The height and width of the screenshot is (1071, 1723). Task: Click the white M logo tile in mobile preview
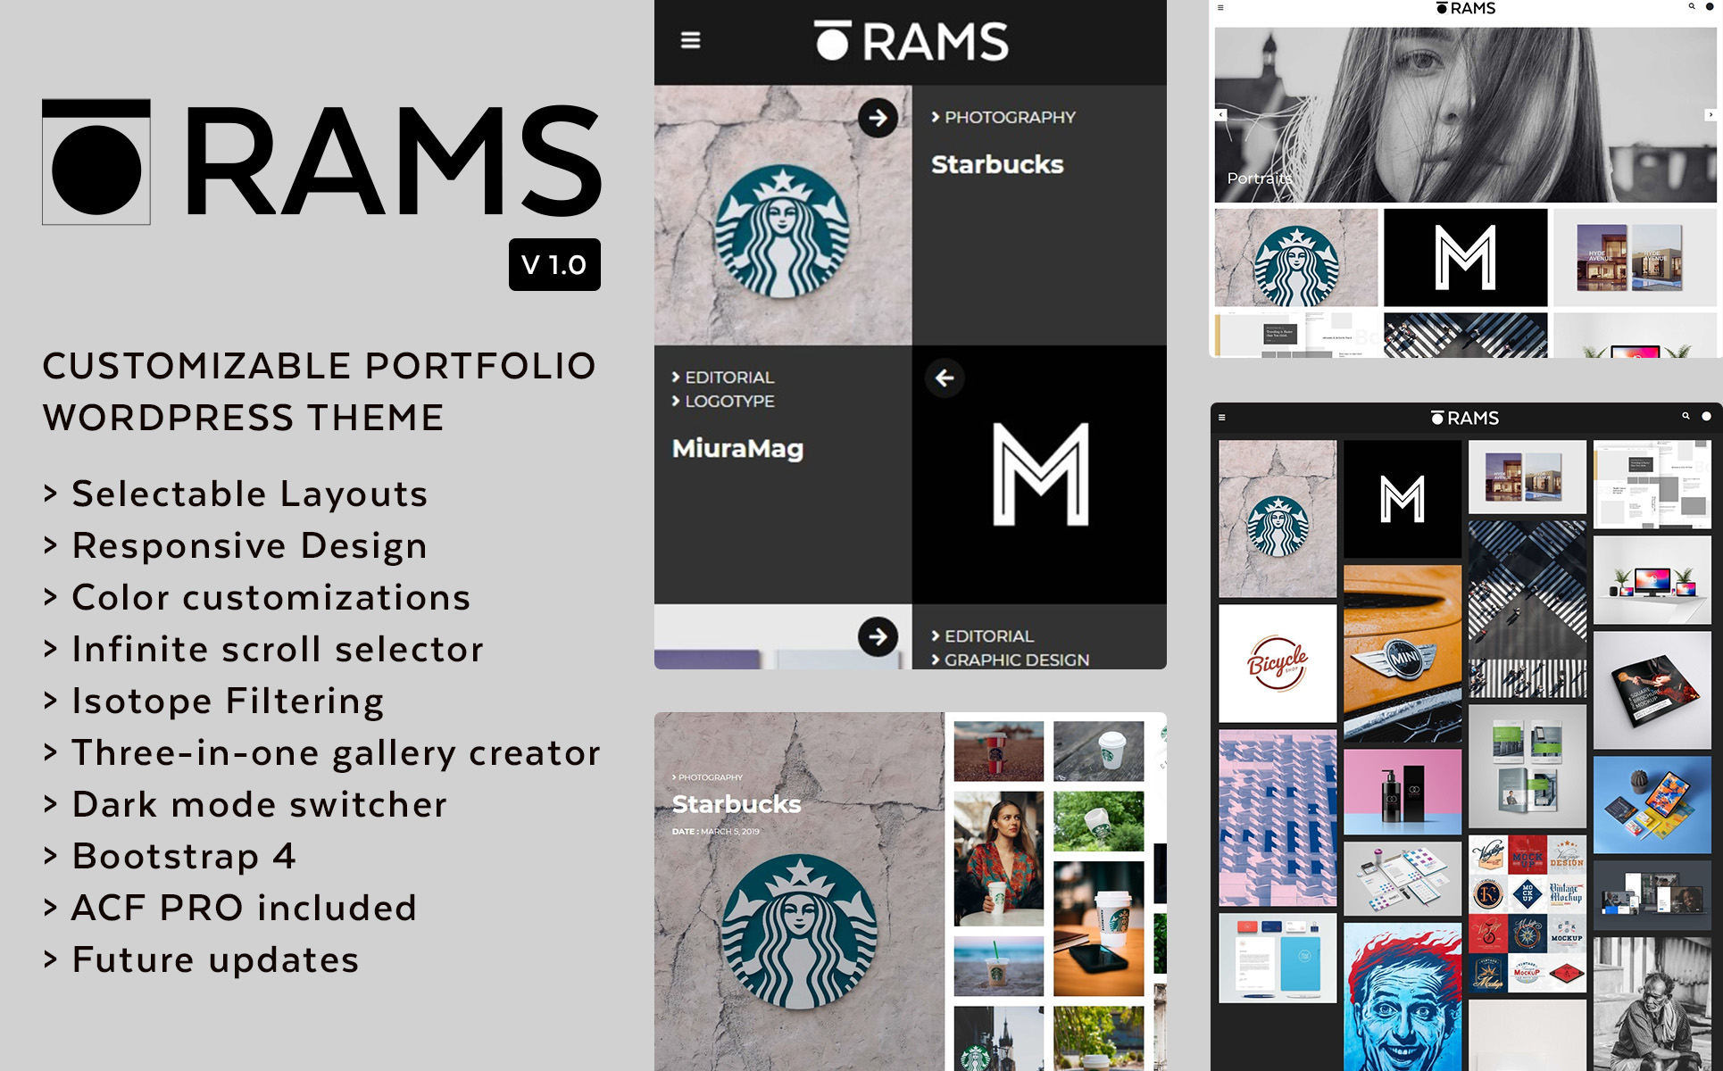pos(1040,475)
